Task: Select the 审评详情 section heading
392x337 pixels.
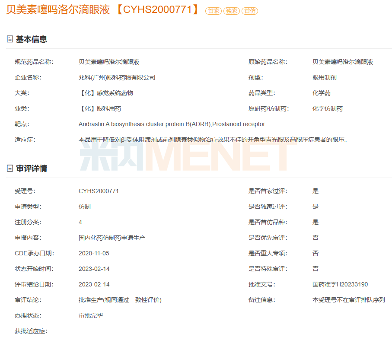Action: coord(32,168)
